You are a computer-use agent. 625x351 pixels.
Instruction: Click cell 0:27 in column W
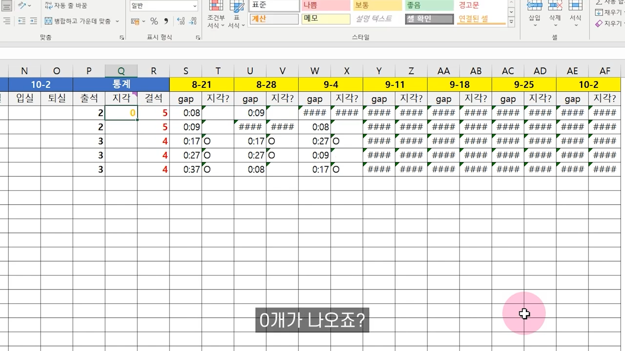[x=314, y=141]
